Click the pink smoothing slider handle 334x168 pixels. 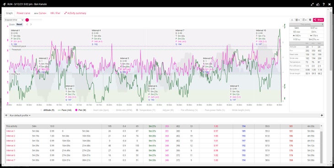click(27, 20)
